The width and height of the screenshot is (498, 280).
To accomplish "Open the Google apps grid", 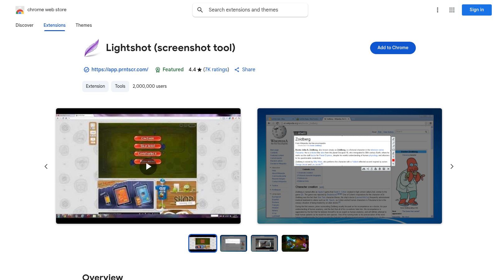I will tap(452, 10).
